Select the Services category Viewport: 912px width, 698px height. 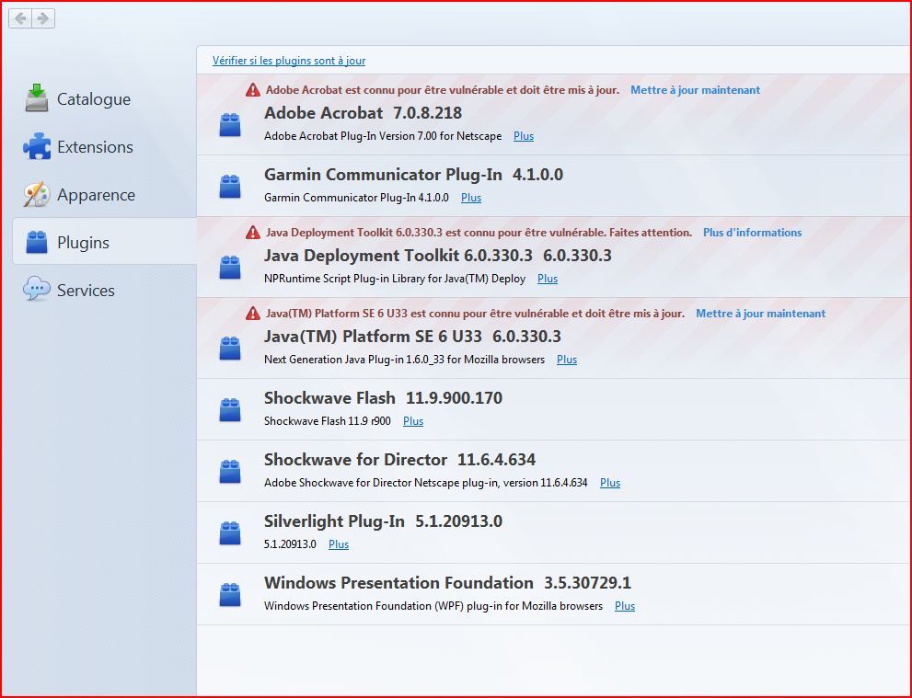86,291
